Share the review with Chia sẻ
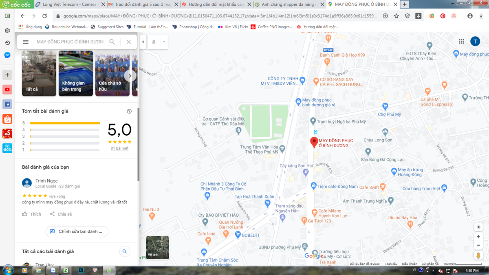This screenshot has width=489, height=275. [61, 214]
